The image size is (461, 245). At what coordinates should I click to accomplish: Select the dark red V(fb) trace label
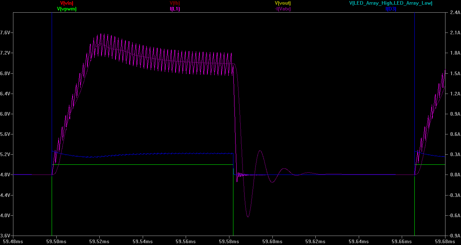[175, 3]
